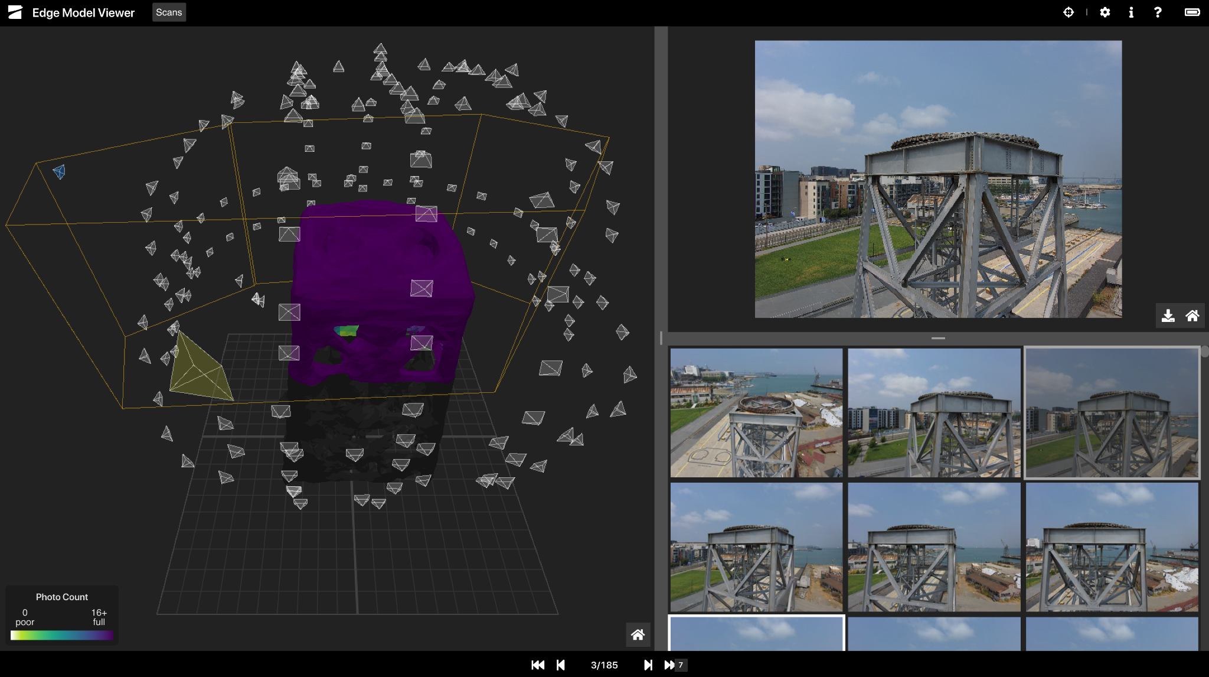The image size is (1209, 677).
Task: Go to previous photo
Action: (561, 665)
